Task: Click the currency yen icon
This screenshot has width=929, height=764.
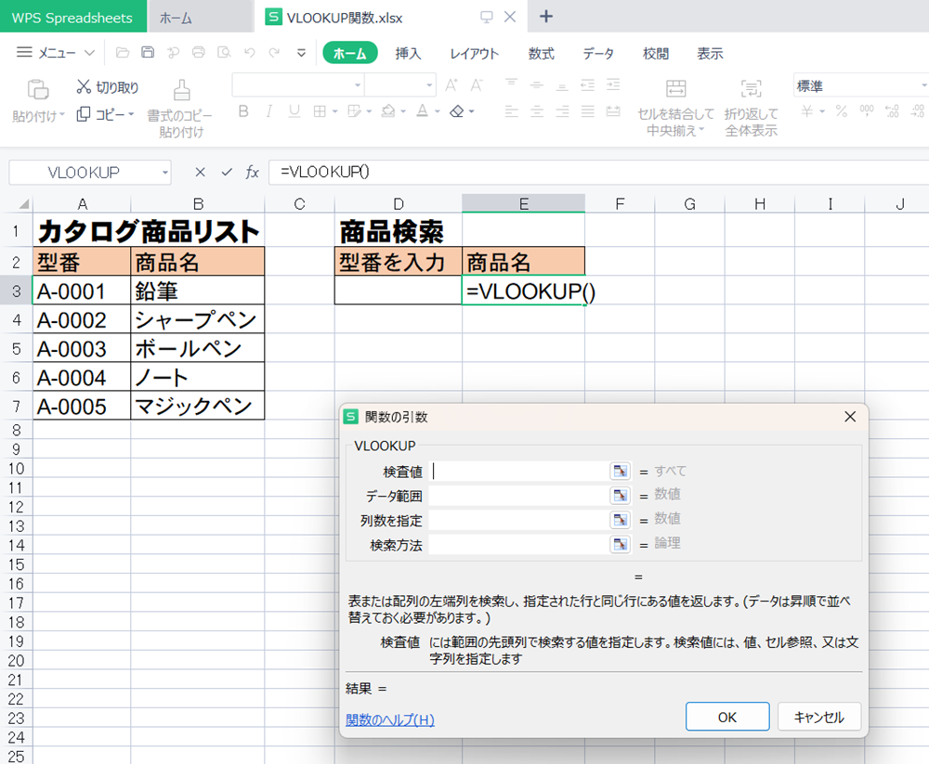Action: 807,111
